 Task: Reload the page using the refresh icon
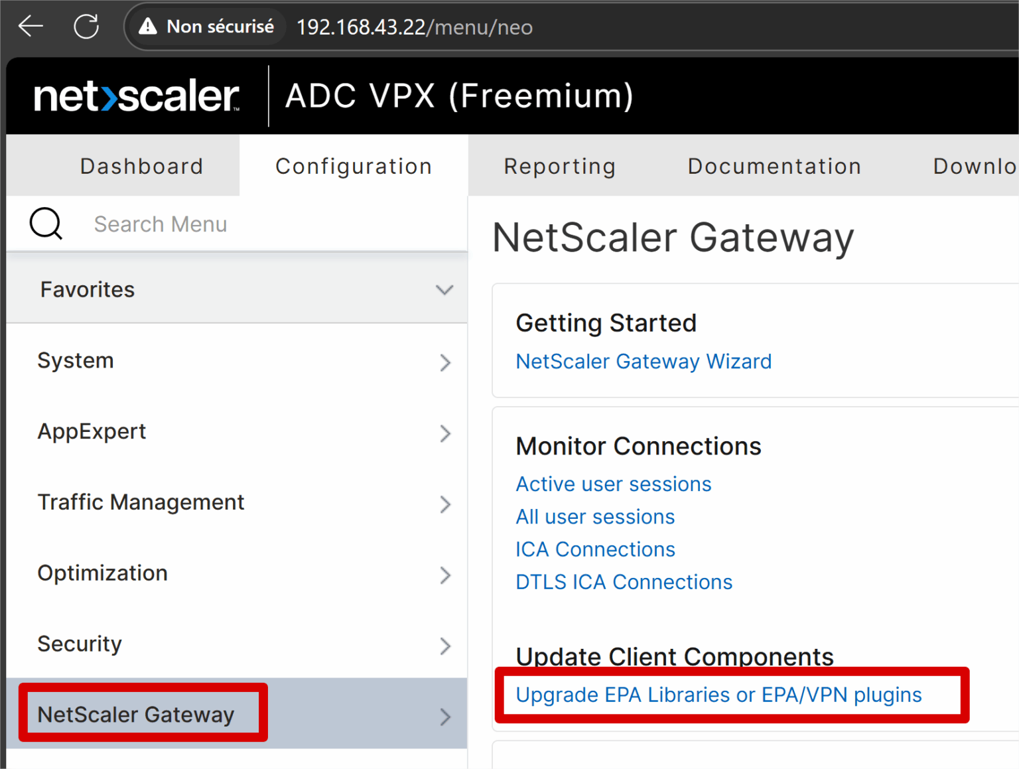pyautogui.click(x=86, y=27)
